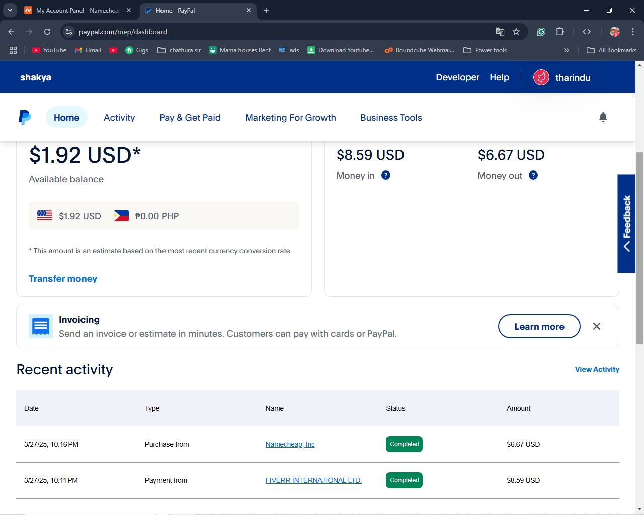Screen dimensions: 644x515
Task: Click the Invoicing document icon
Action: [x=41, y=326]
